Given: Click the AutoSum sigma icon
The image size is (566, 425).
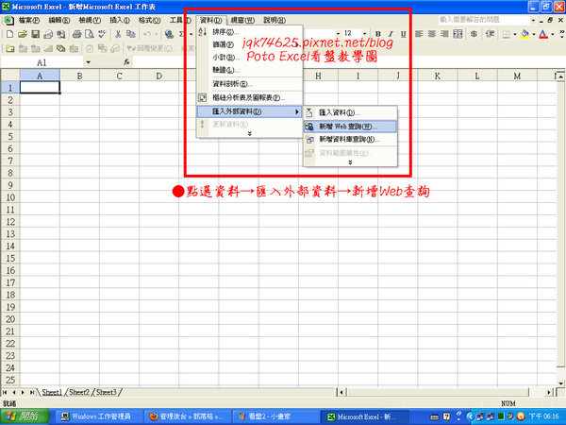Looking at the screenshot, I should pos(181,34).
